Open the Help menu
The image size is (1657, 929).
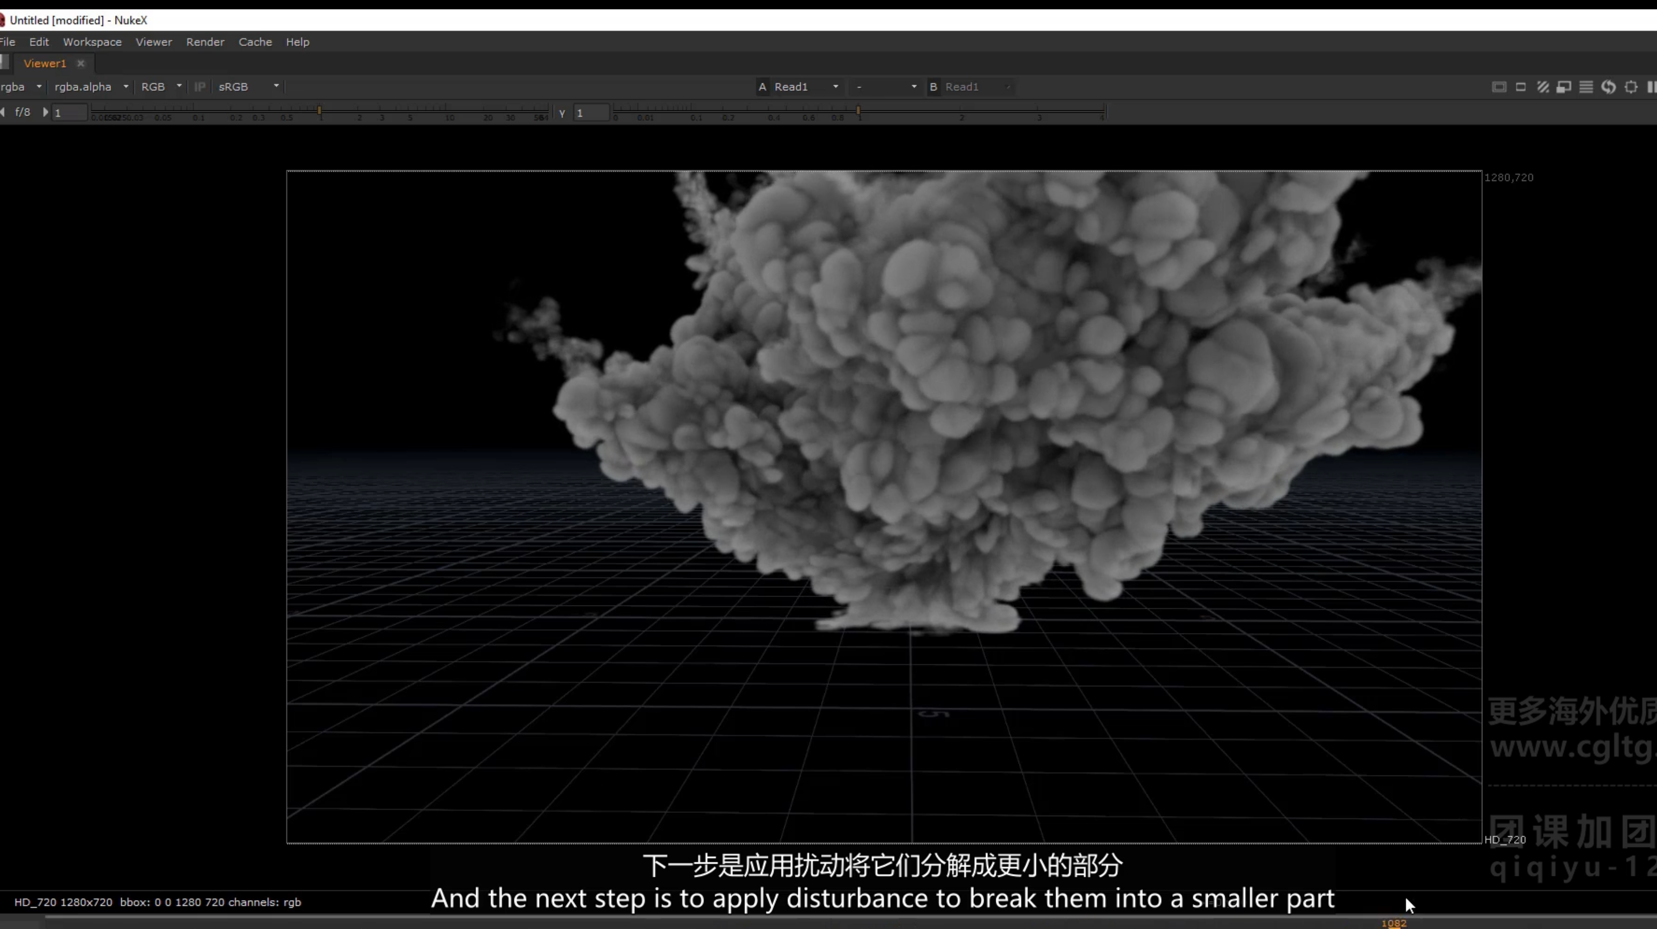(x=298, y=42)
